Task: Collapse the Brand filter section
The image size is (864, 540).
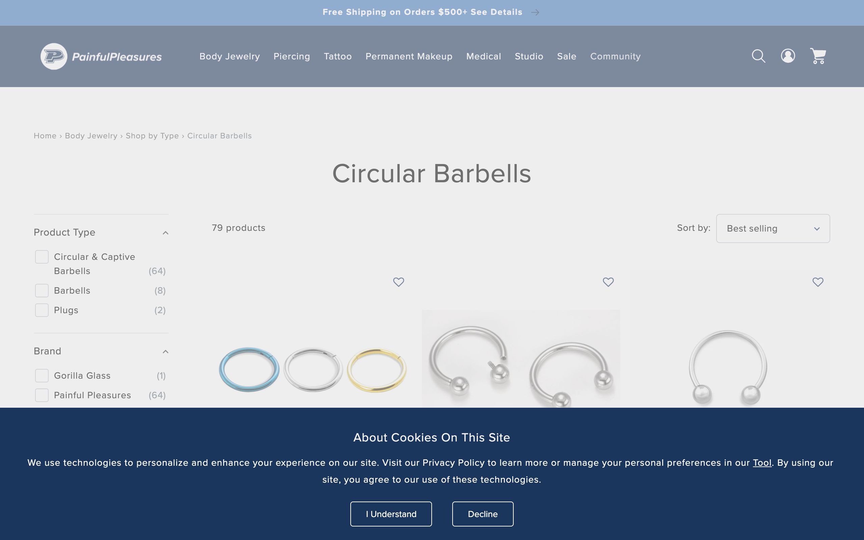Action: click(x=165, y=351)
